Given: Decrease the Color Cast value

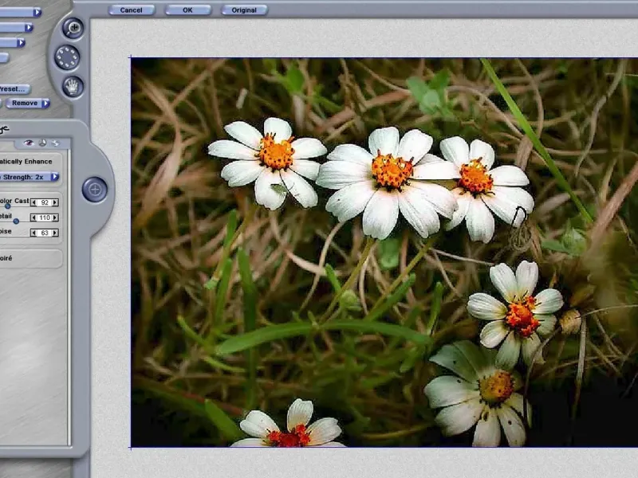Looking at the screenshot, I should coord(33,202).
